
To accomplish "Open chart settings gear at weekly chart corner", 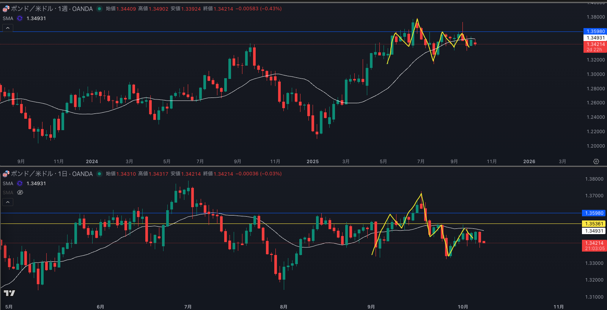I will [596, 162].
